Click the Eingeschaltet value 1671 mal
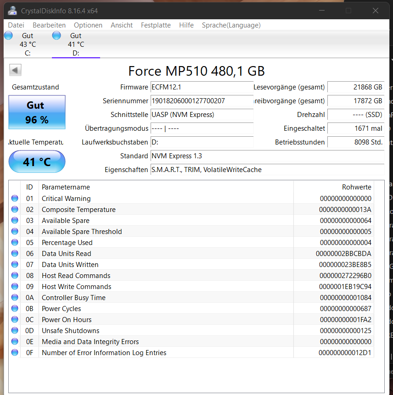 (x=356, y=128)
